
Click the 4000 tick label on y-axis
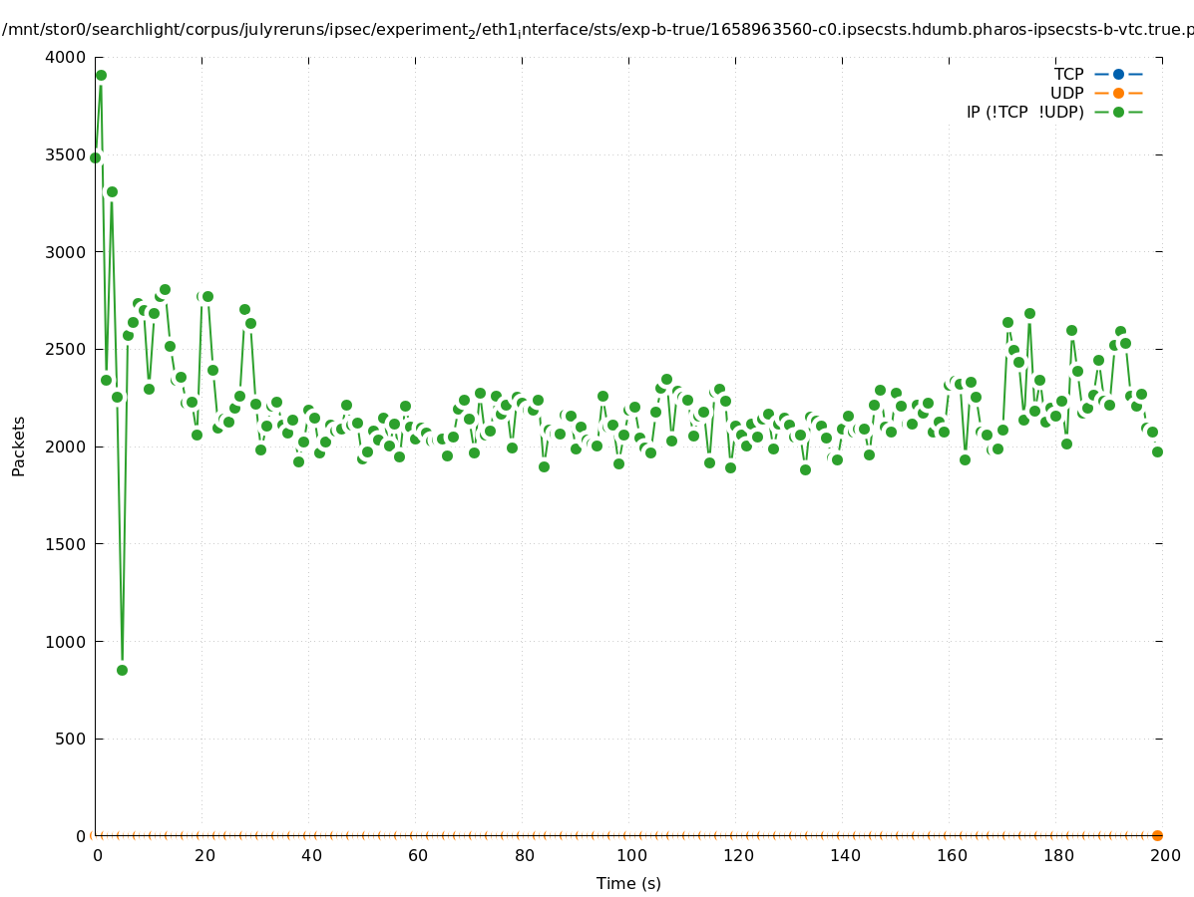point(66,57)
